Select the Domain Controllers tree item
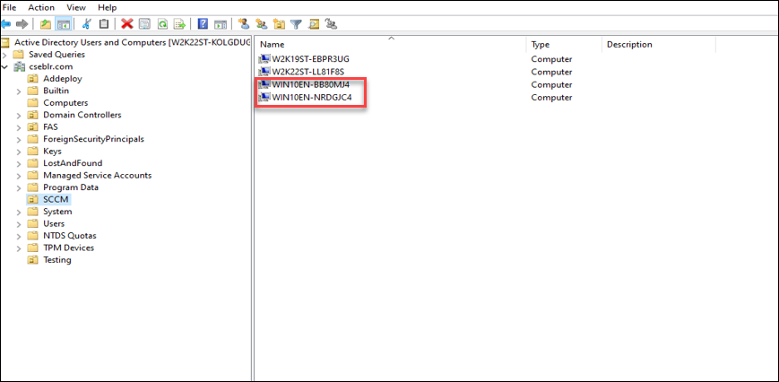The width and height of the screenshot is (779, 382). (82, 115)
